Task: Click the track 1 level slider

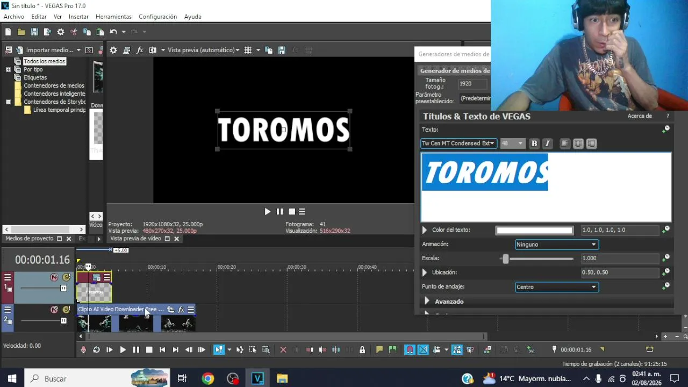Action: pos(63,288)
